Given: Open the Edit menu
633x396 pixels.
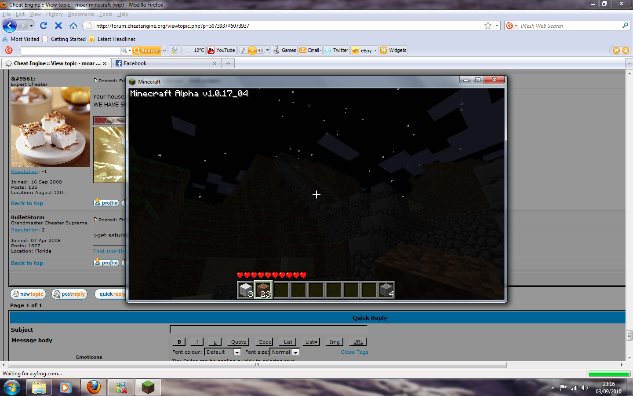Looking at the screenshot, I should pos(20,14).
